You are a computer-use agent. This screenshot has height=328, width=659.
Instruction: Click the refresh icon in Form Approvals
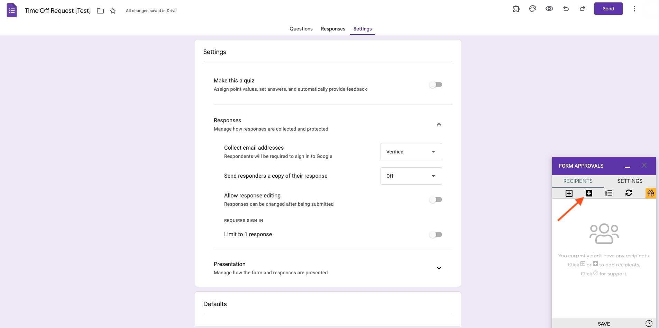pos(629,193)
